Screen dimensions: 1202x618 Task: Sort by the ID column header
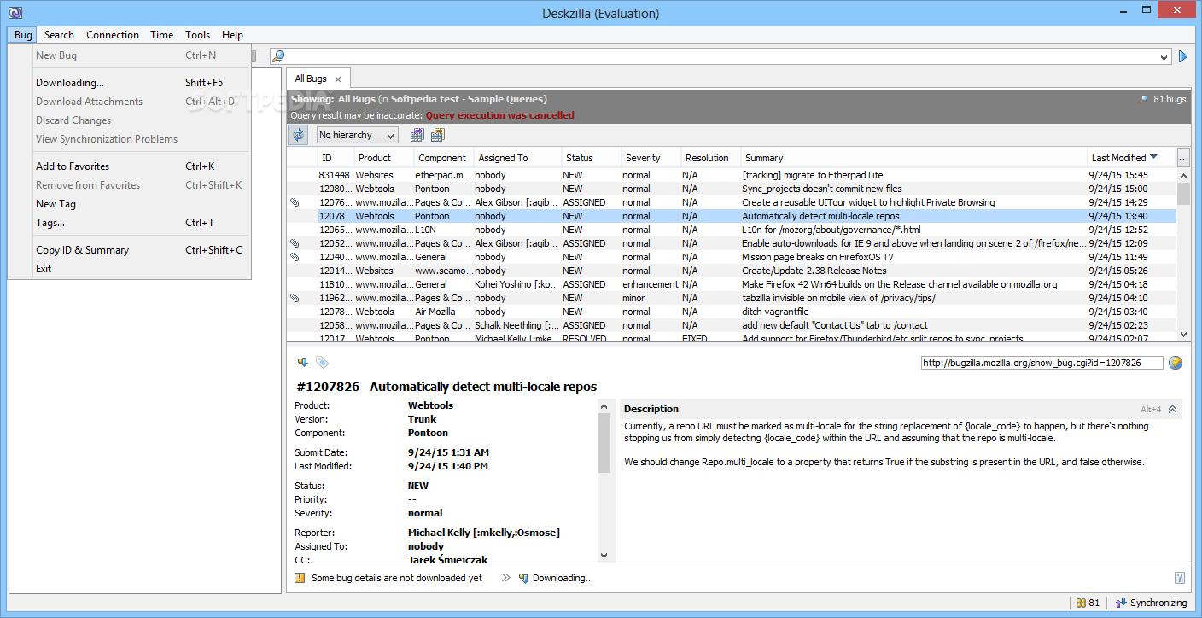click(x=336, y=158)
